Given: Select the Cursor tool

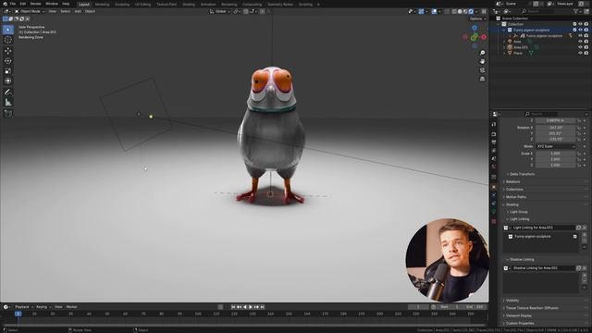Looking at the screenshot, I should point(8,40).
